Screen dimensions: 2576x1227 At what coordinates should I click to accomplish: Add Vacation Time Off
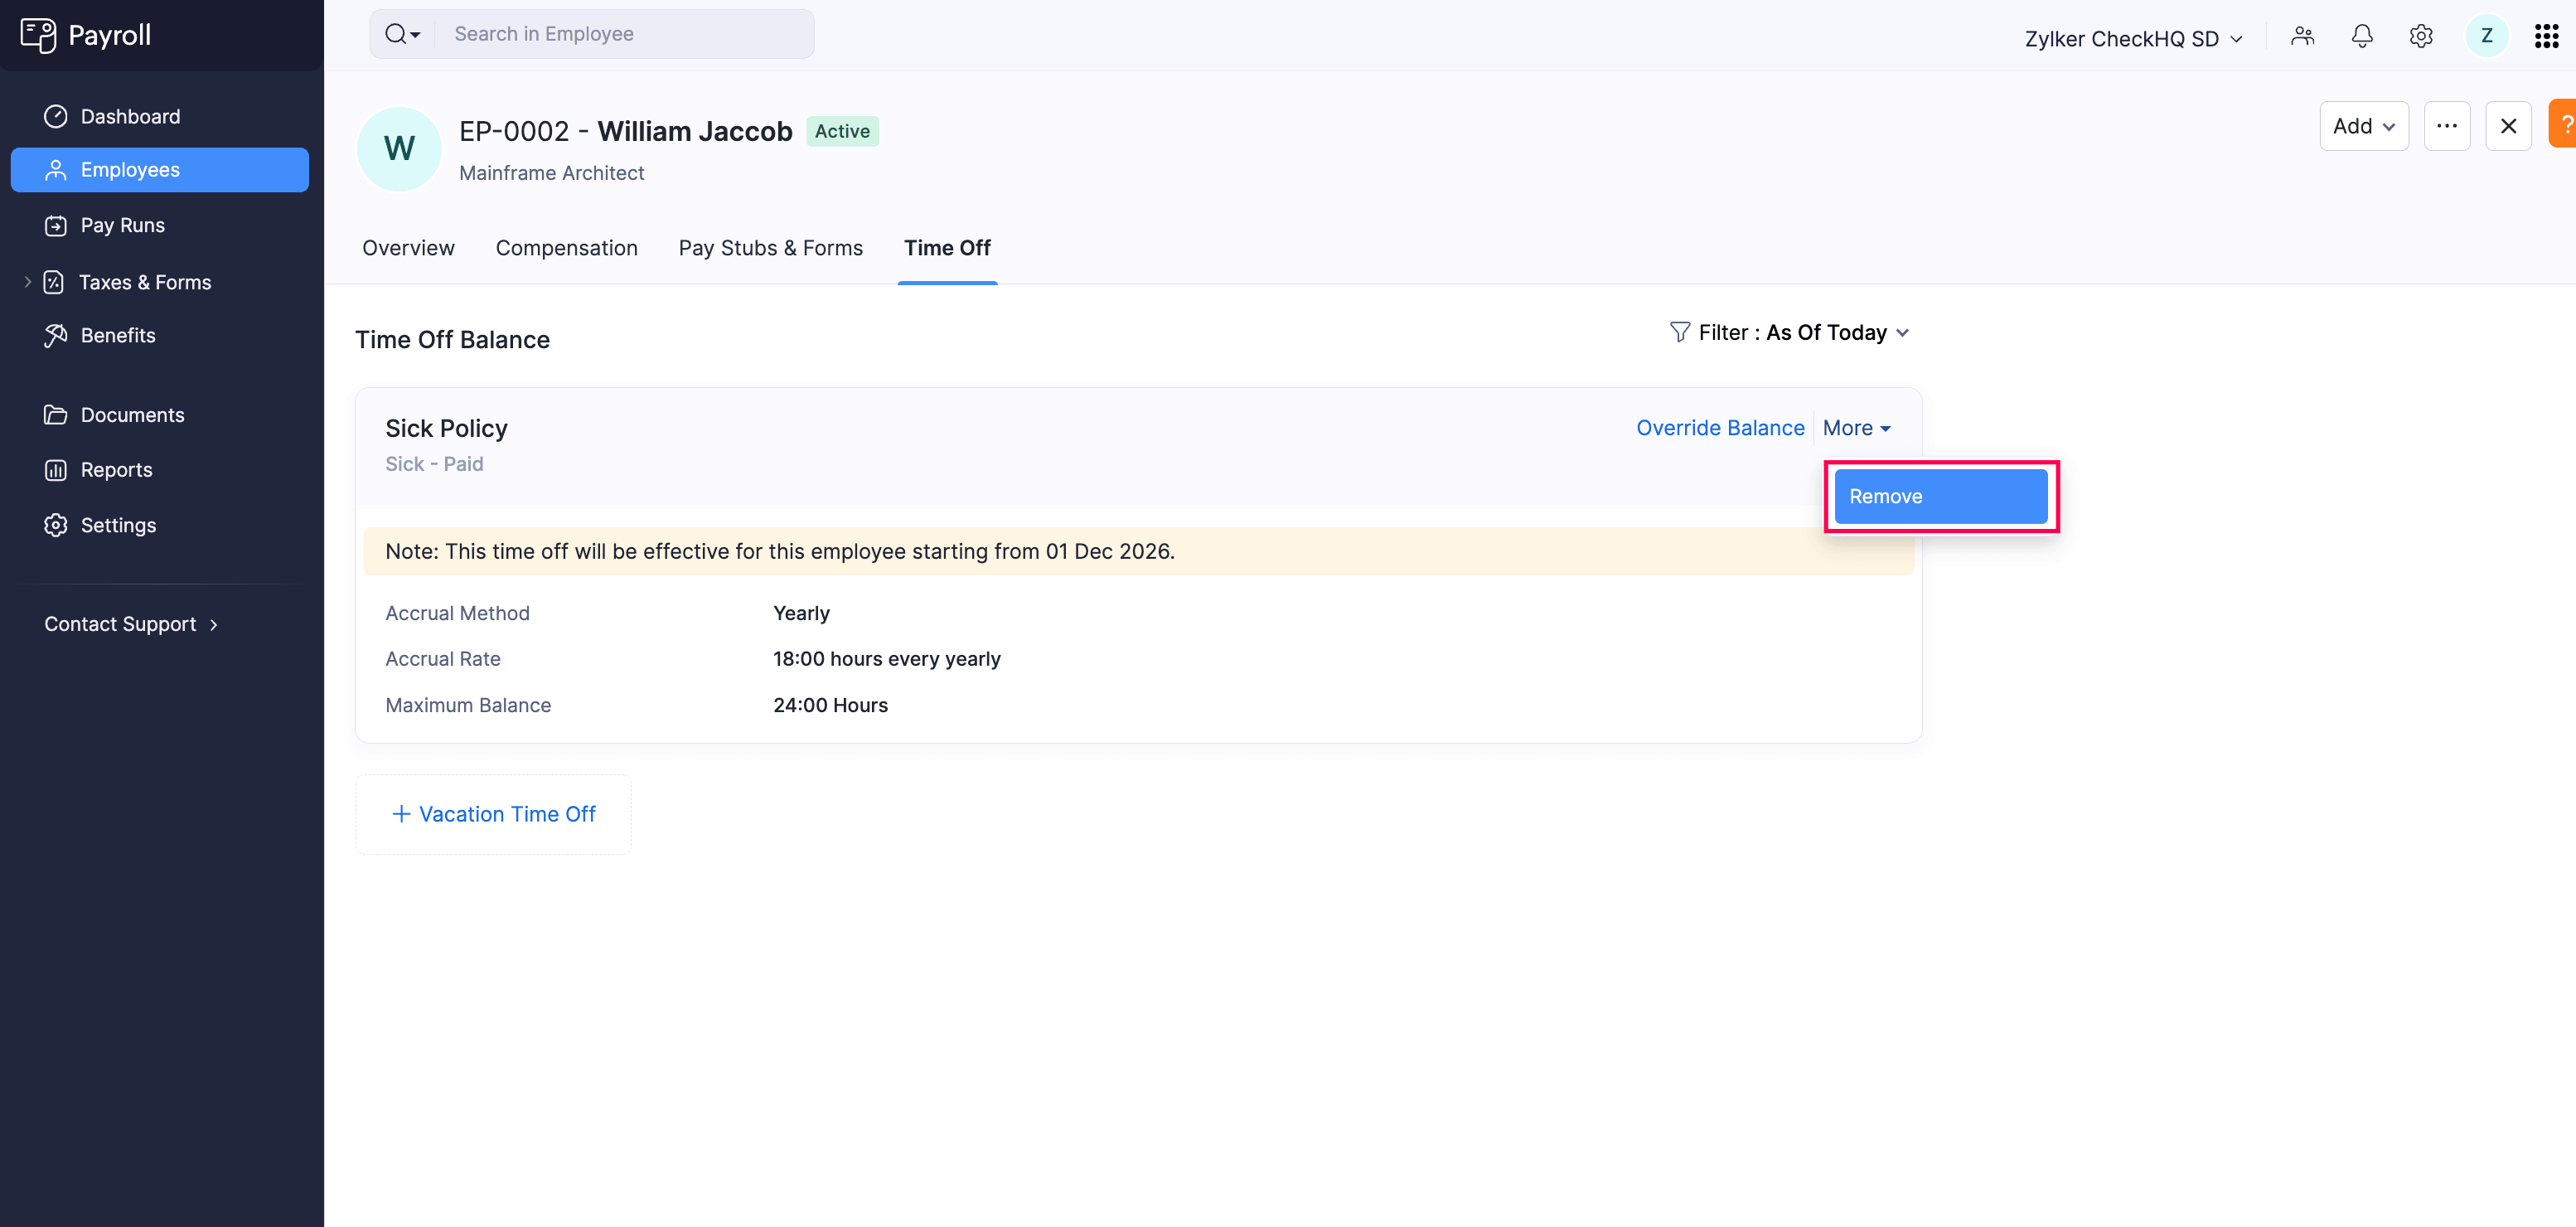pyautogui.click(x=493, y=814)
